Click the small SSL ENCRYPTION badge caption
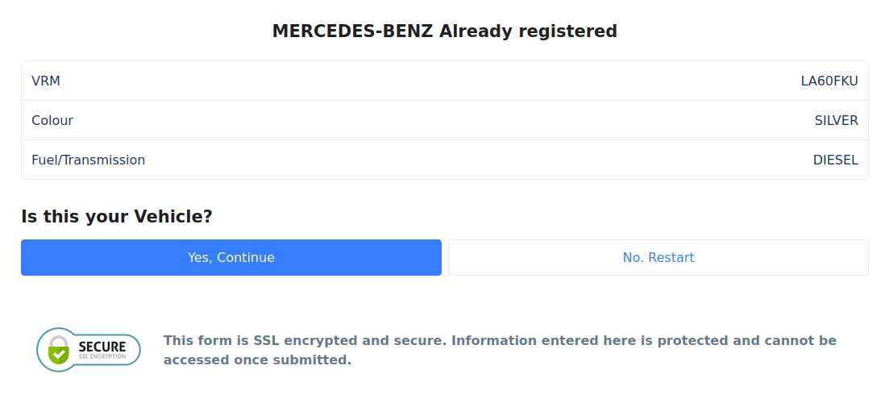 tap(102, 358)
